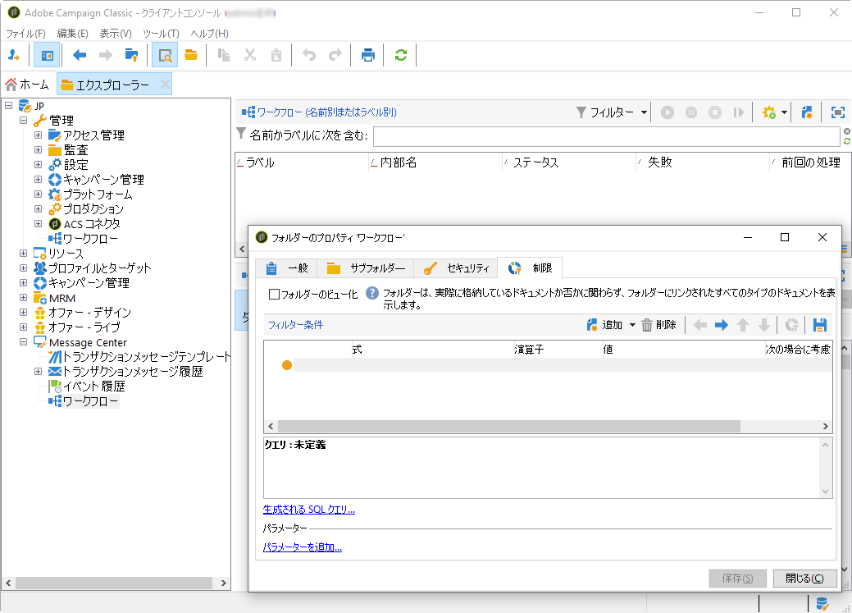Collapse the JP root tree node
This screenshot has height=613, width=852.
pyautogui.click(x=9, y=106)
